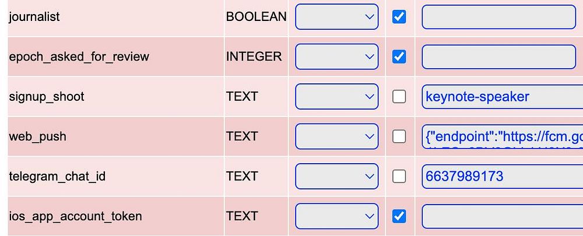Click the empty journalist value field
The image size is (583, 236).
click(498, 17)
